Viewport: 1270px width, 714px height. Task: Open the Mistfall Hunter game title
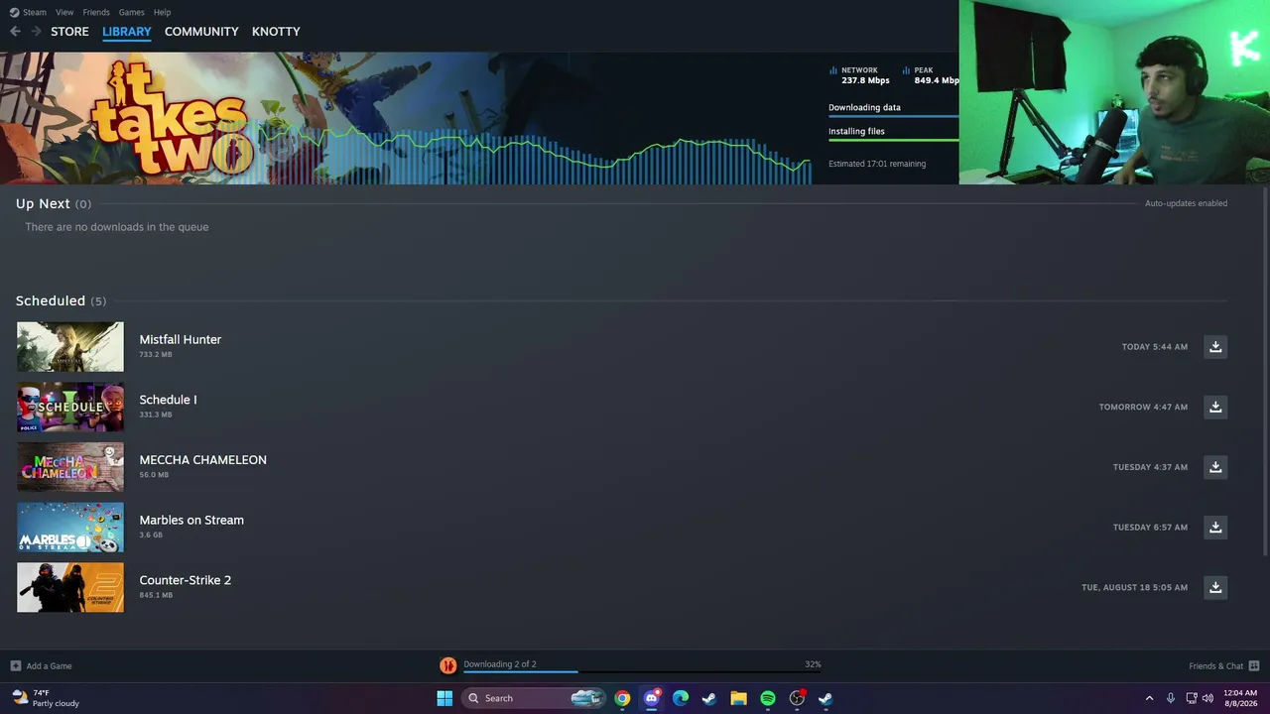(x=181, y=339)
